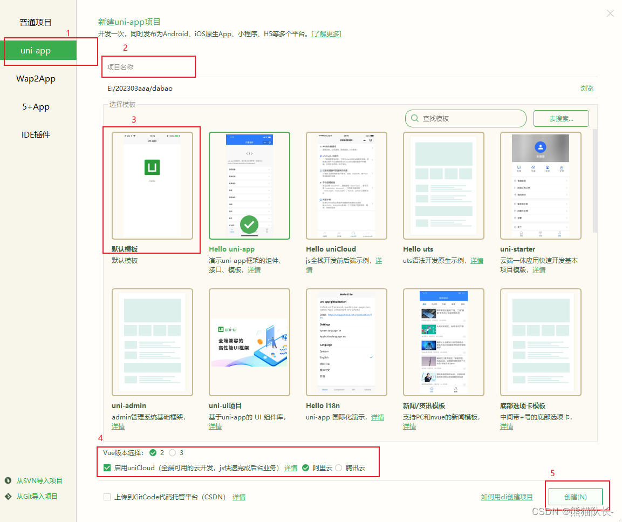Viewport: 622px width, 522px height.
Task: Click the Hello uni-app template title
Action: point(231,249)
